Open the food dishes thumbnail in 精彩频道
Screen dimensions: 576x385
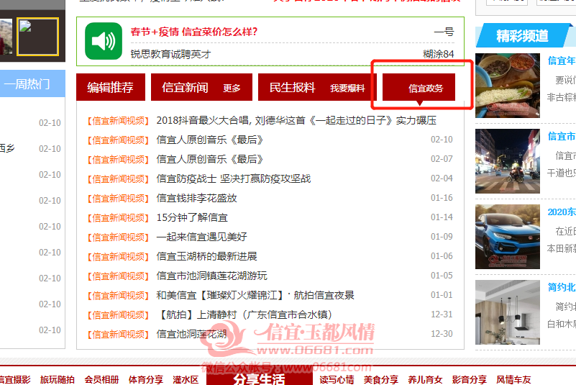(508, 86)
